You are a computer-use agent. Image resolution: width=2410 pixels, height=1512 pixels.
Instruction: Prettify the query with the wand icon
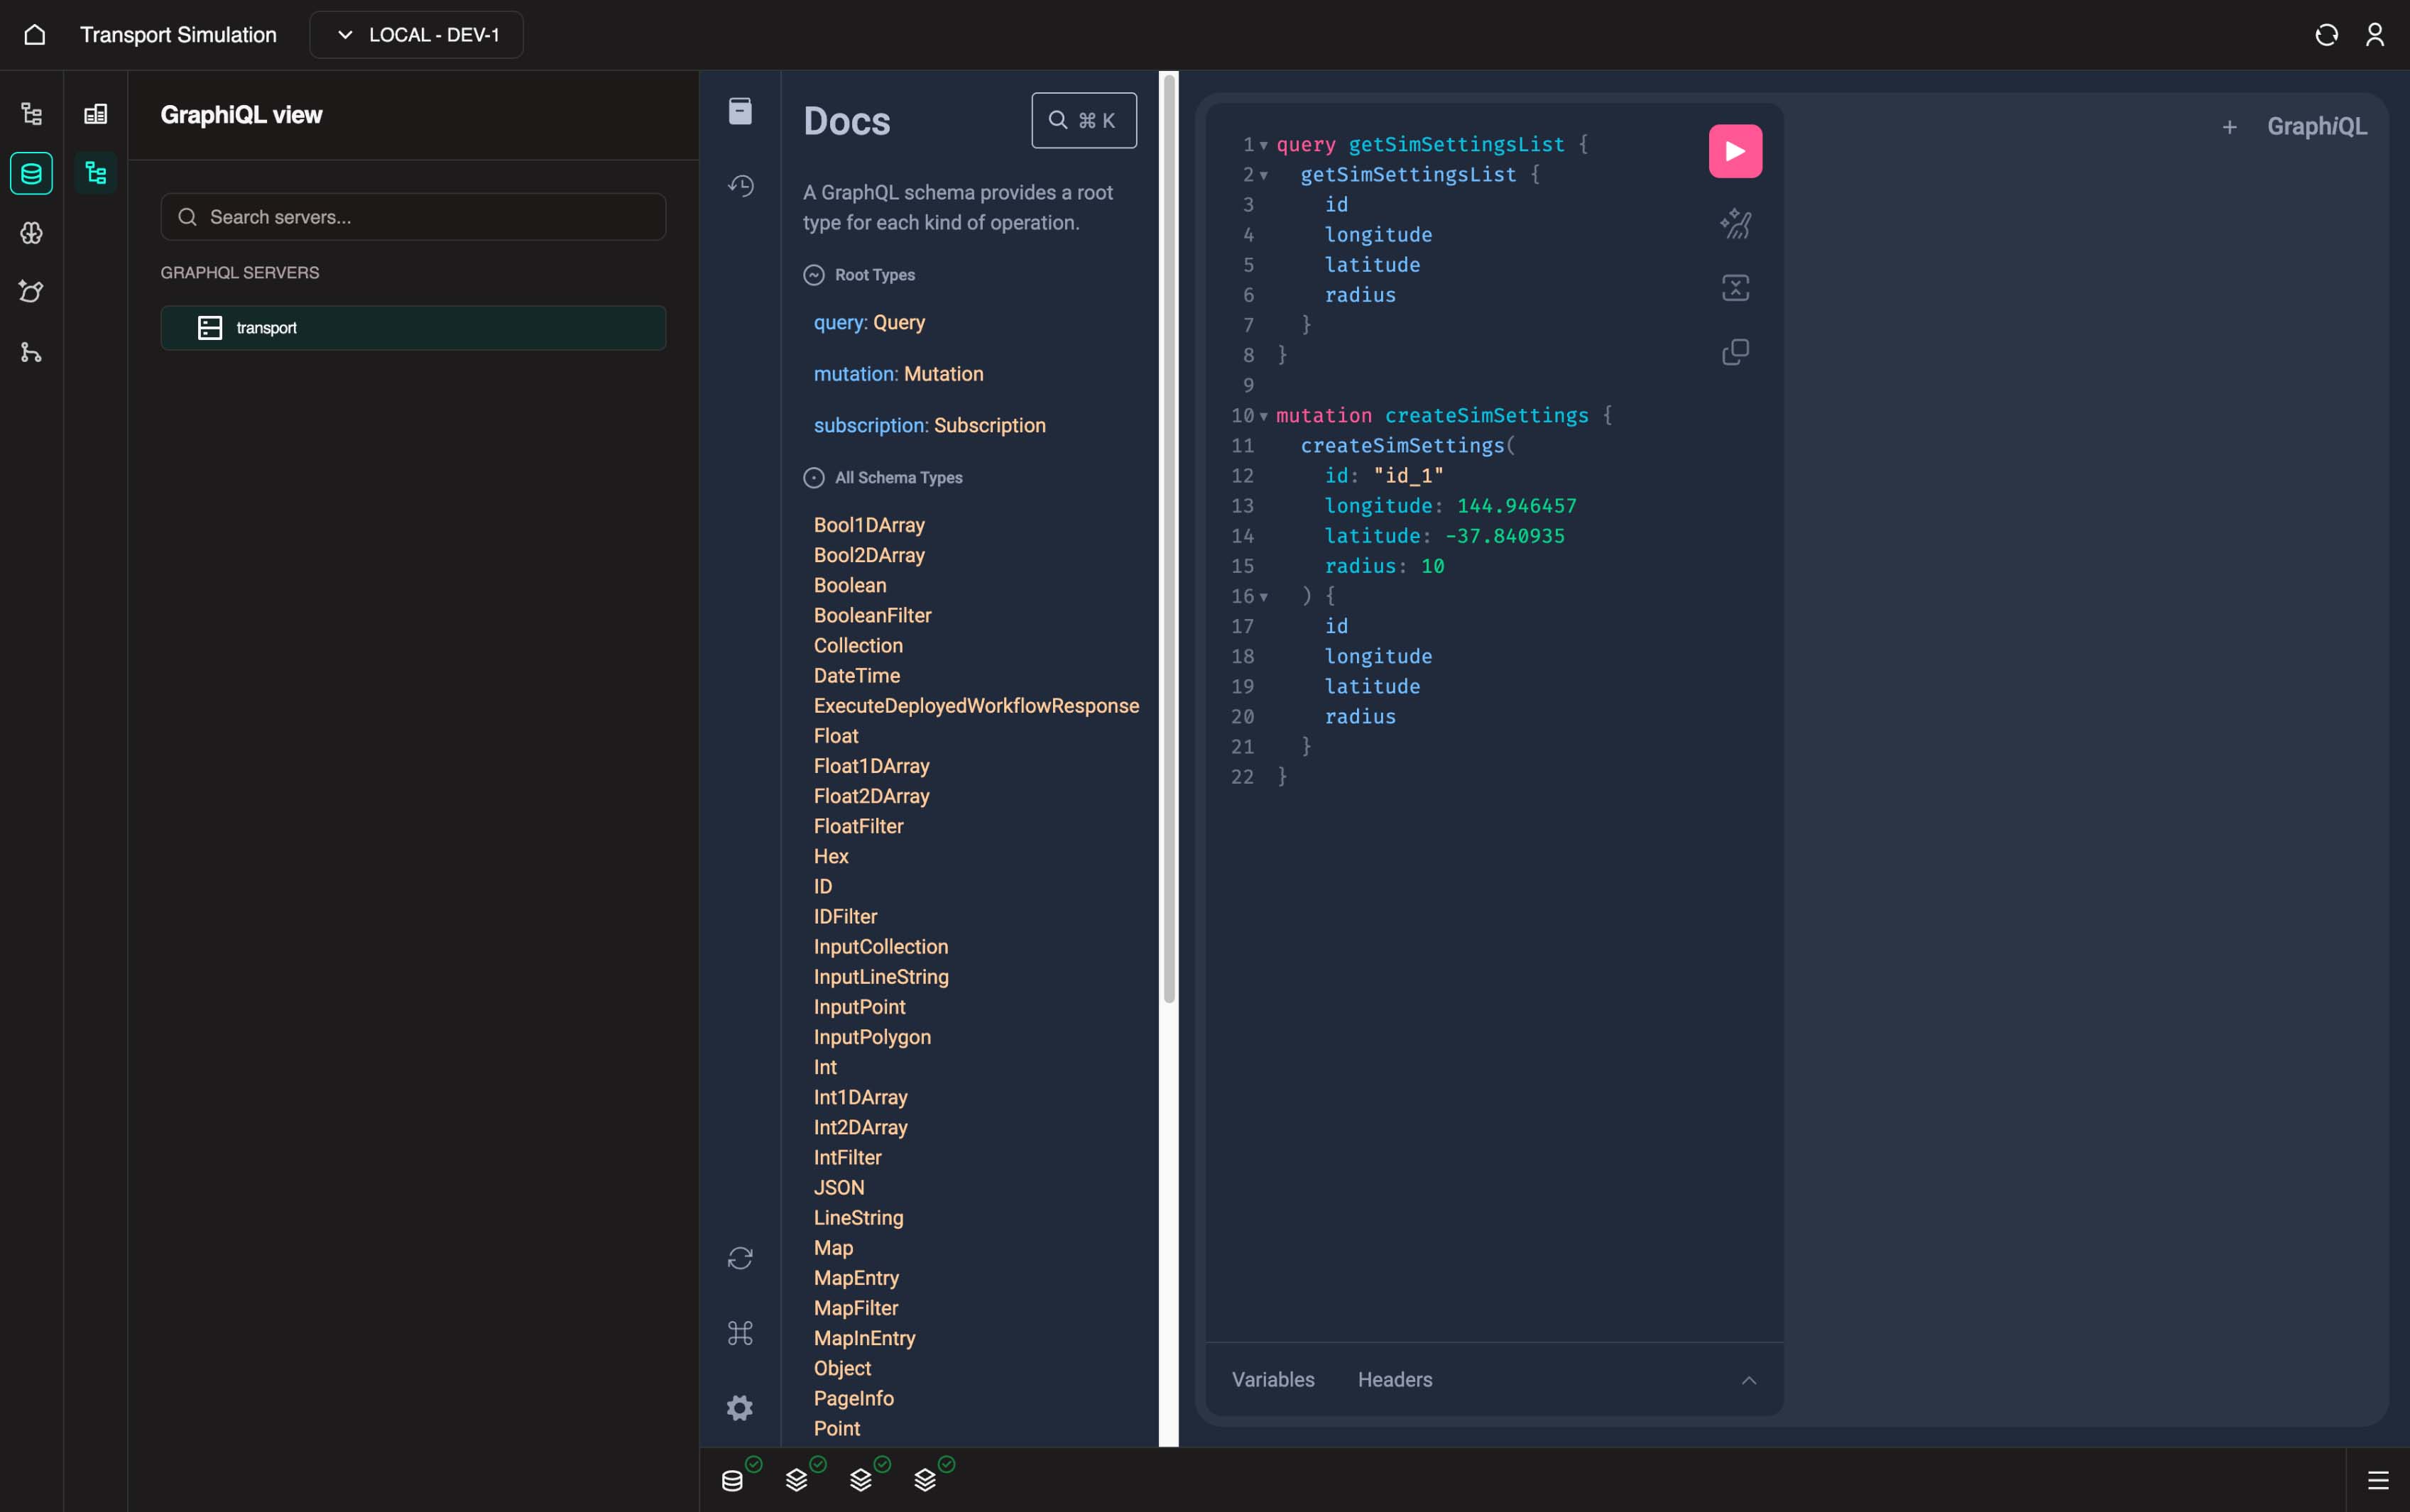tap(1735, 224)
